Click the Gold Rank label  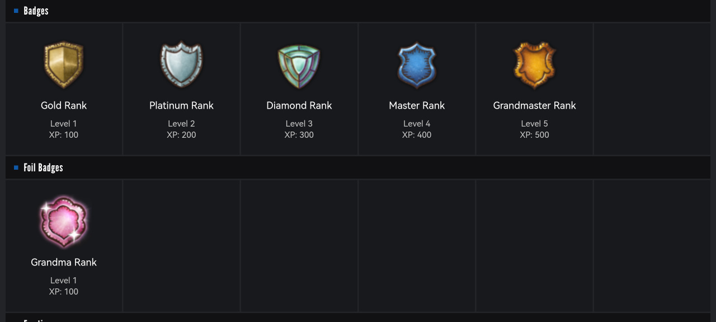64,105
